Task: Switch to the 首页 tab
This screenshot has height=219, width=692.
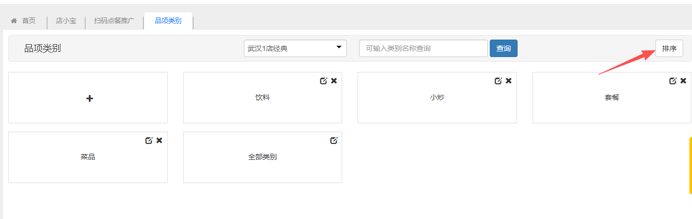Action: 24,21
